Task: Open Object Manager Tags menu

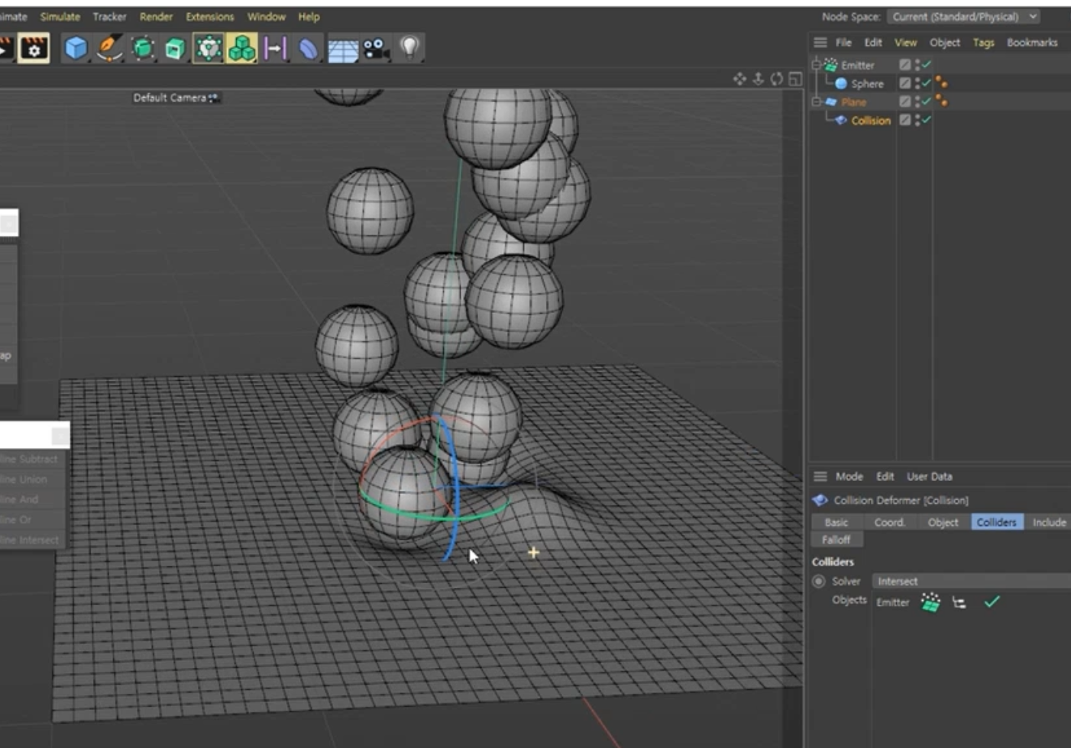Action: click(x=983, y=43)
